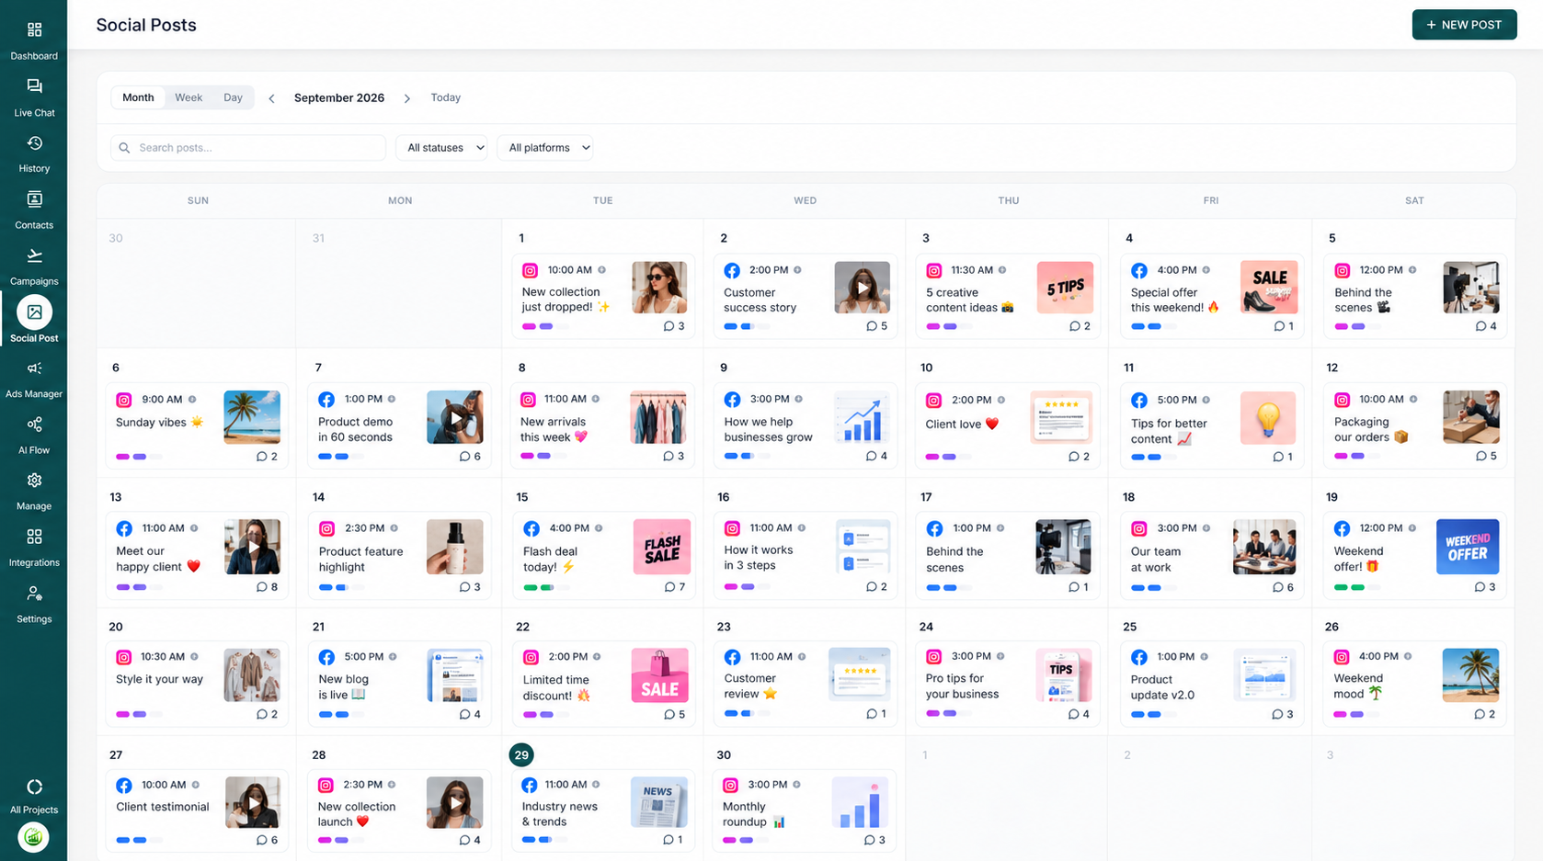Open the Dashboard sidebar icon
This screenshot has height=861, width=1543.
34,30
